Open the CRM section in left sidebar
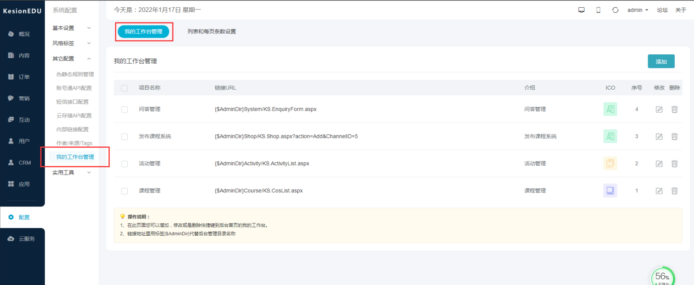694x285 pixels. [20, 163]
